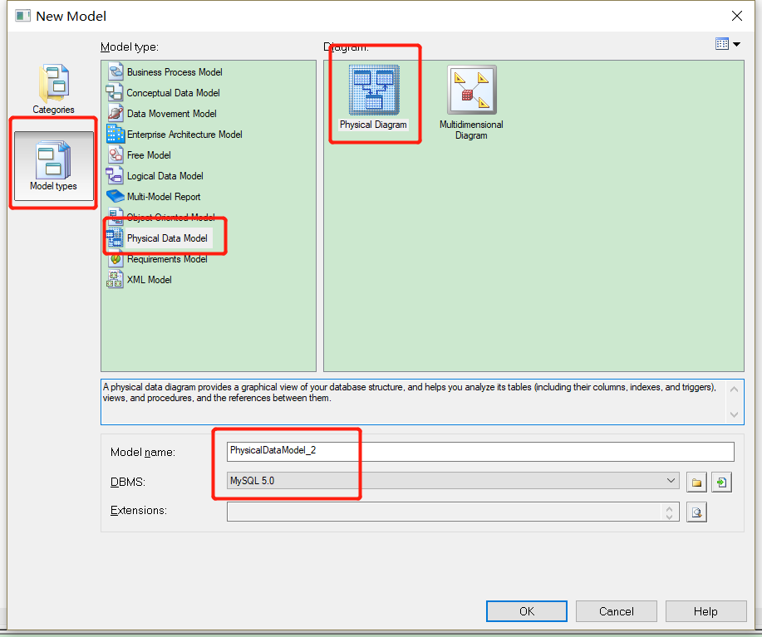The height and width of the screenshot is (637, 762).
Task: Click the New Model title bar icon
Action: (x=22, y=16)
